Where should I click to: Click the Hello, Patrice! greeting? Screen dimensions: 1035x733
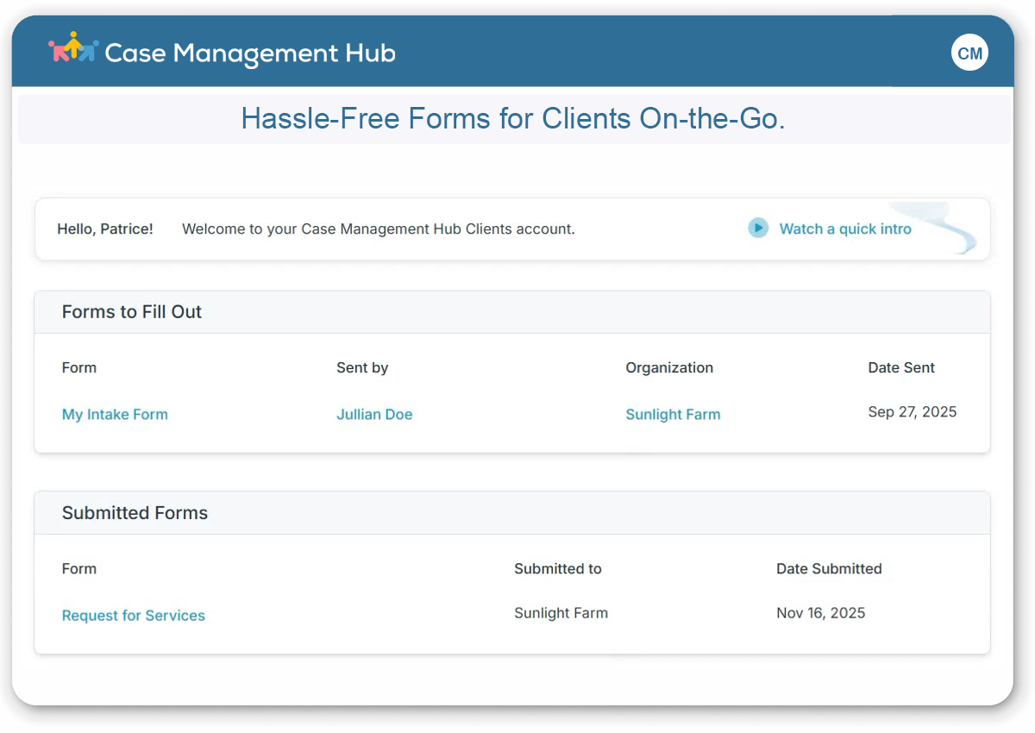click(105, 229)
